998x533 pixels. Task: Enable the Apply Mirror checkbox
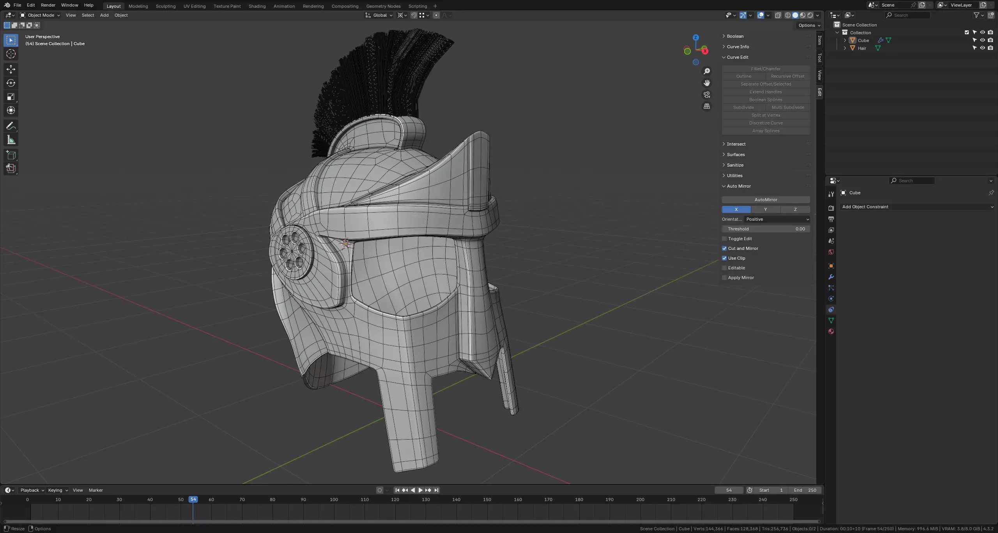pyautogui.click(x=724, y=278)
